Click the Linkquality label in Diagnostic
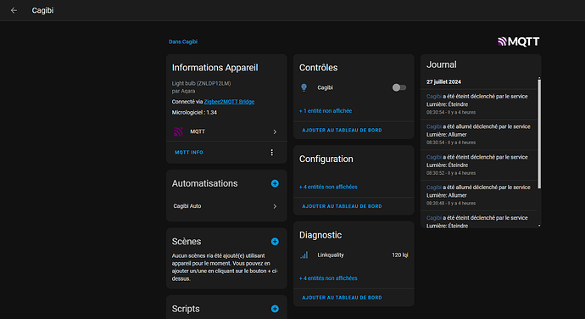585x319 pixels. 330,255
